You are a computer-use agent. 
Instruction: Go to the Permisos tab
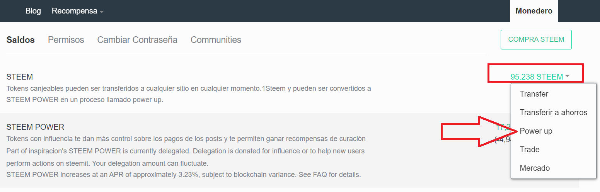[x=66, y=40]
